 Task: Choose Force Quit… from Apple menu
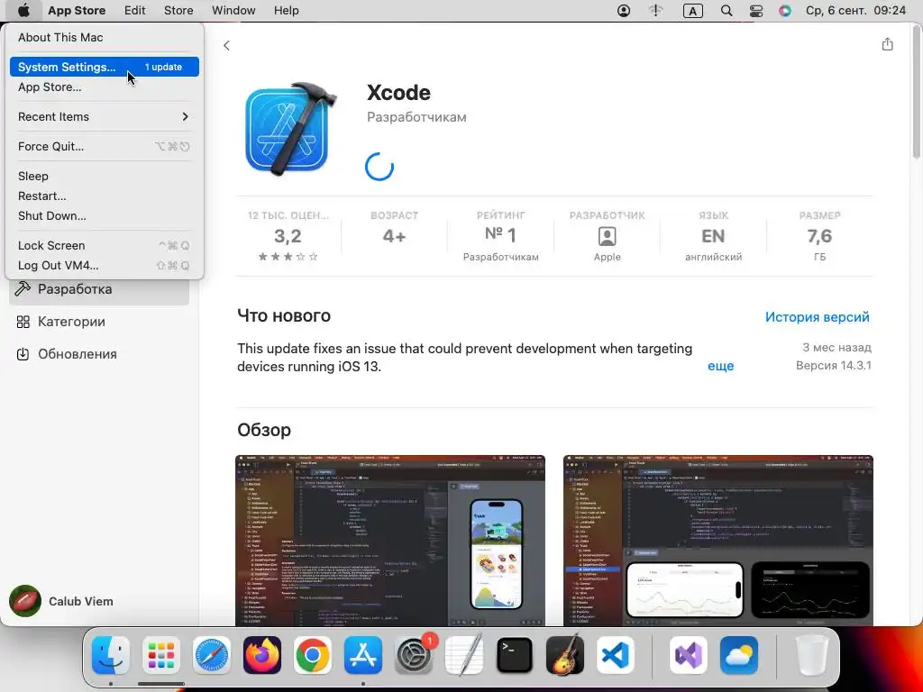[x=105, y=146]
